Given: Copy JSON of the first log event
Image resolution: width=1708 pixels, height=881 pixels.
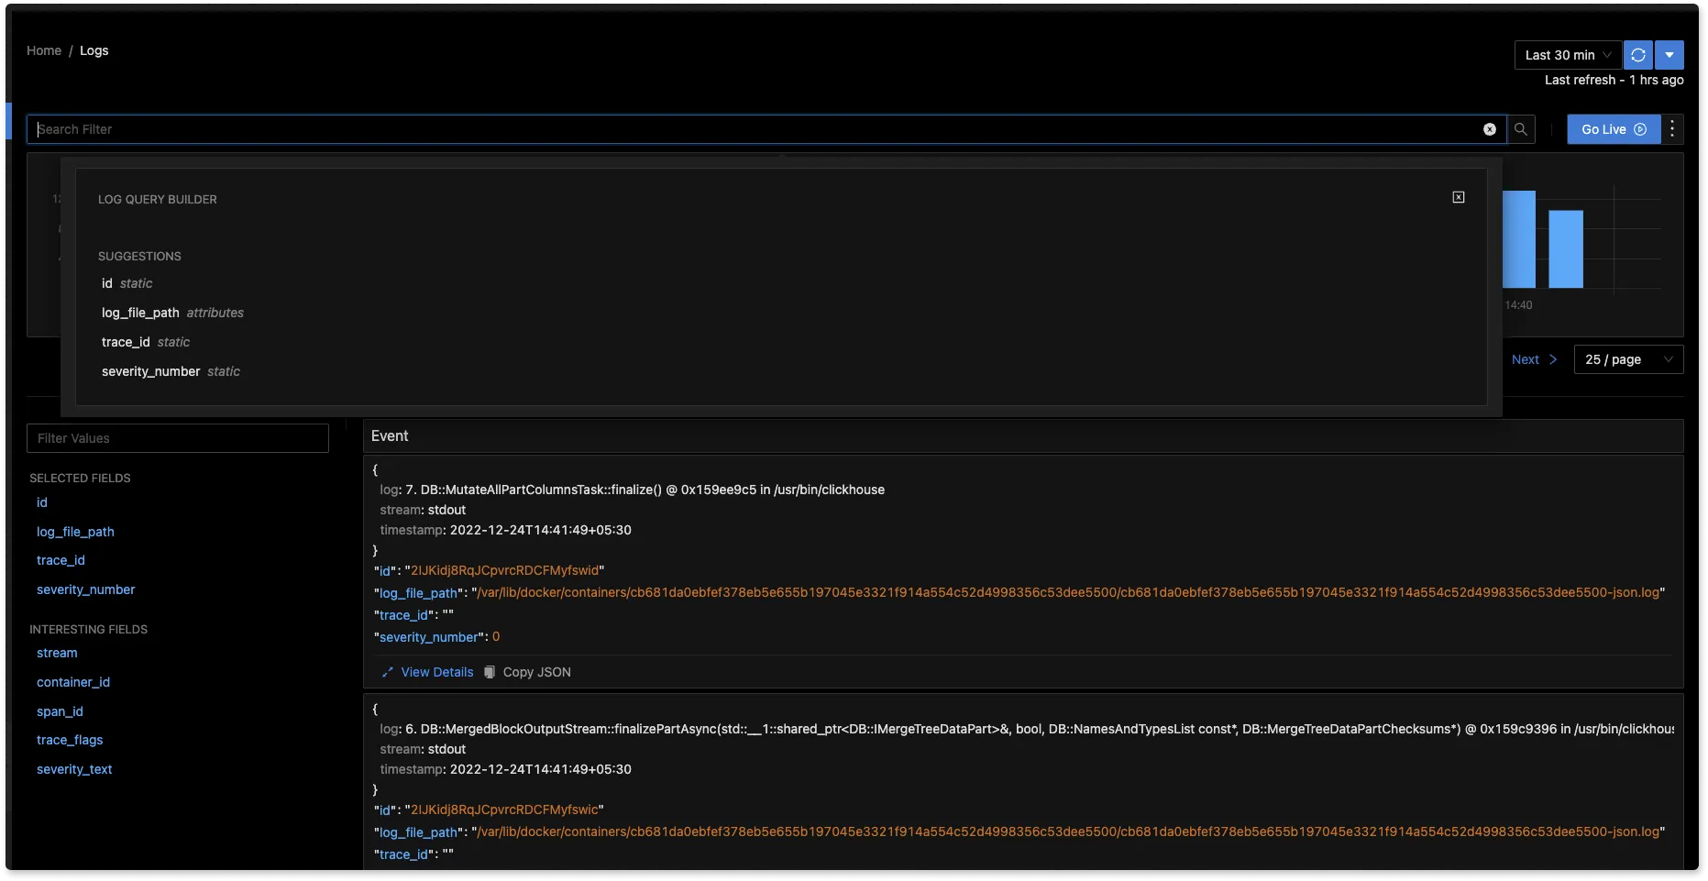Looking at the screenshot, I should click(536, 672).
